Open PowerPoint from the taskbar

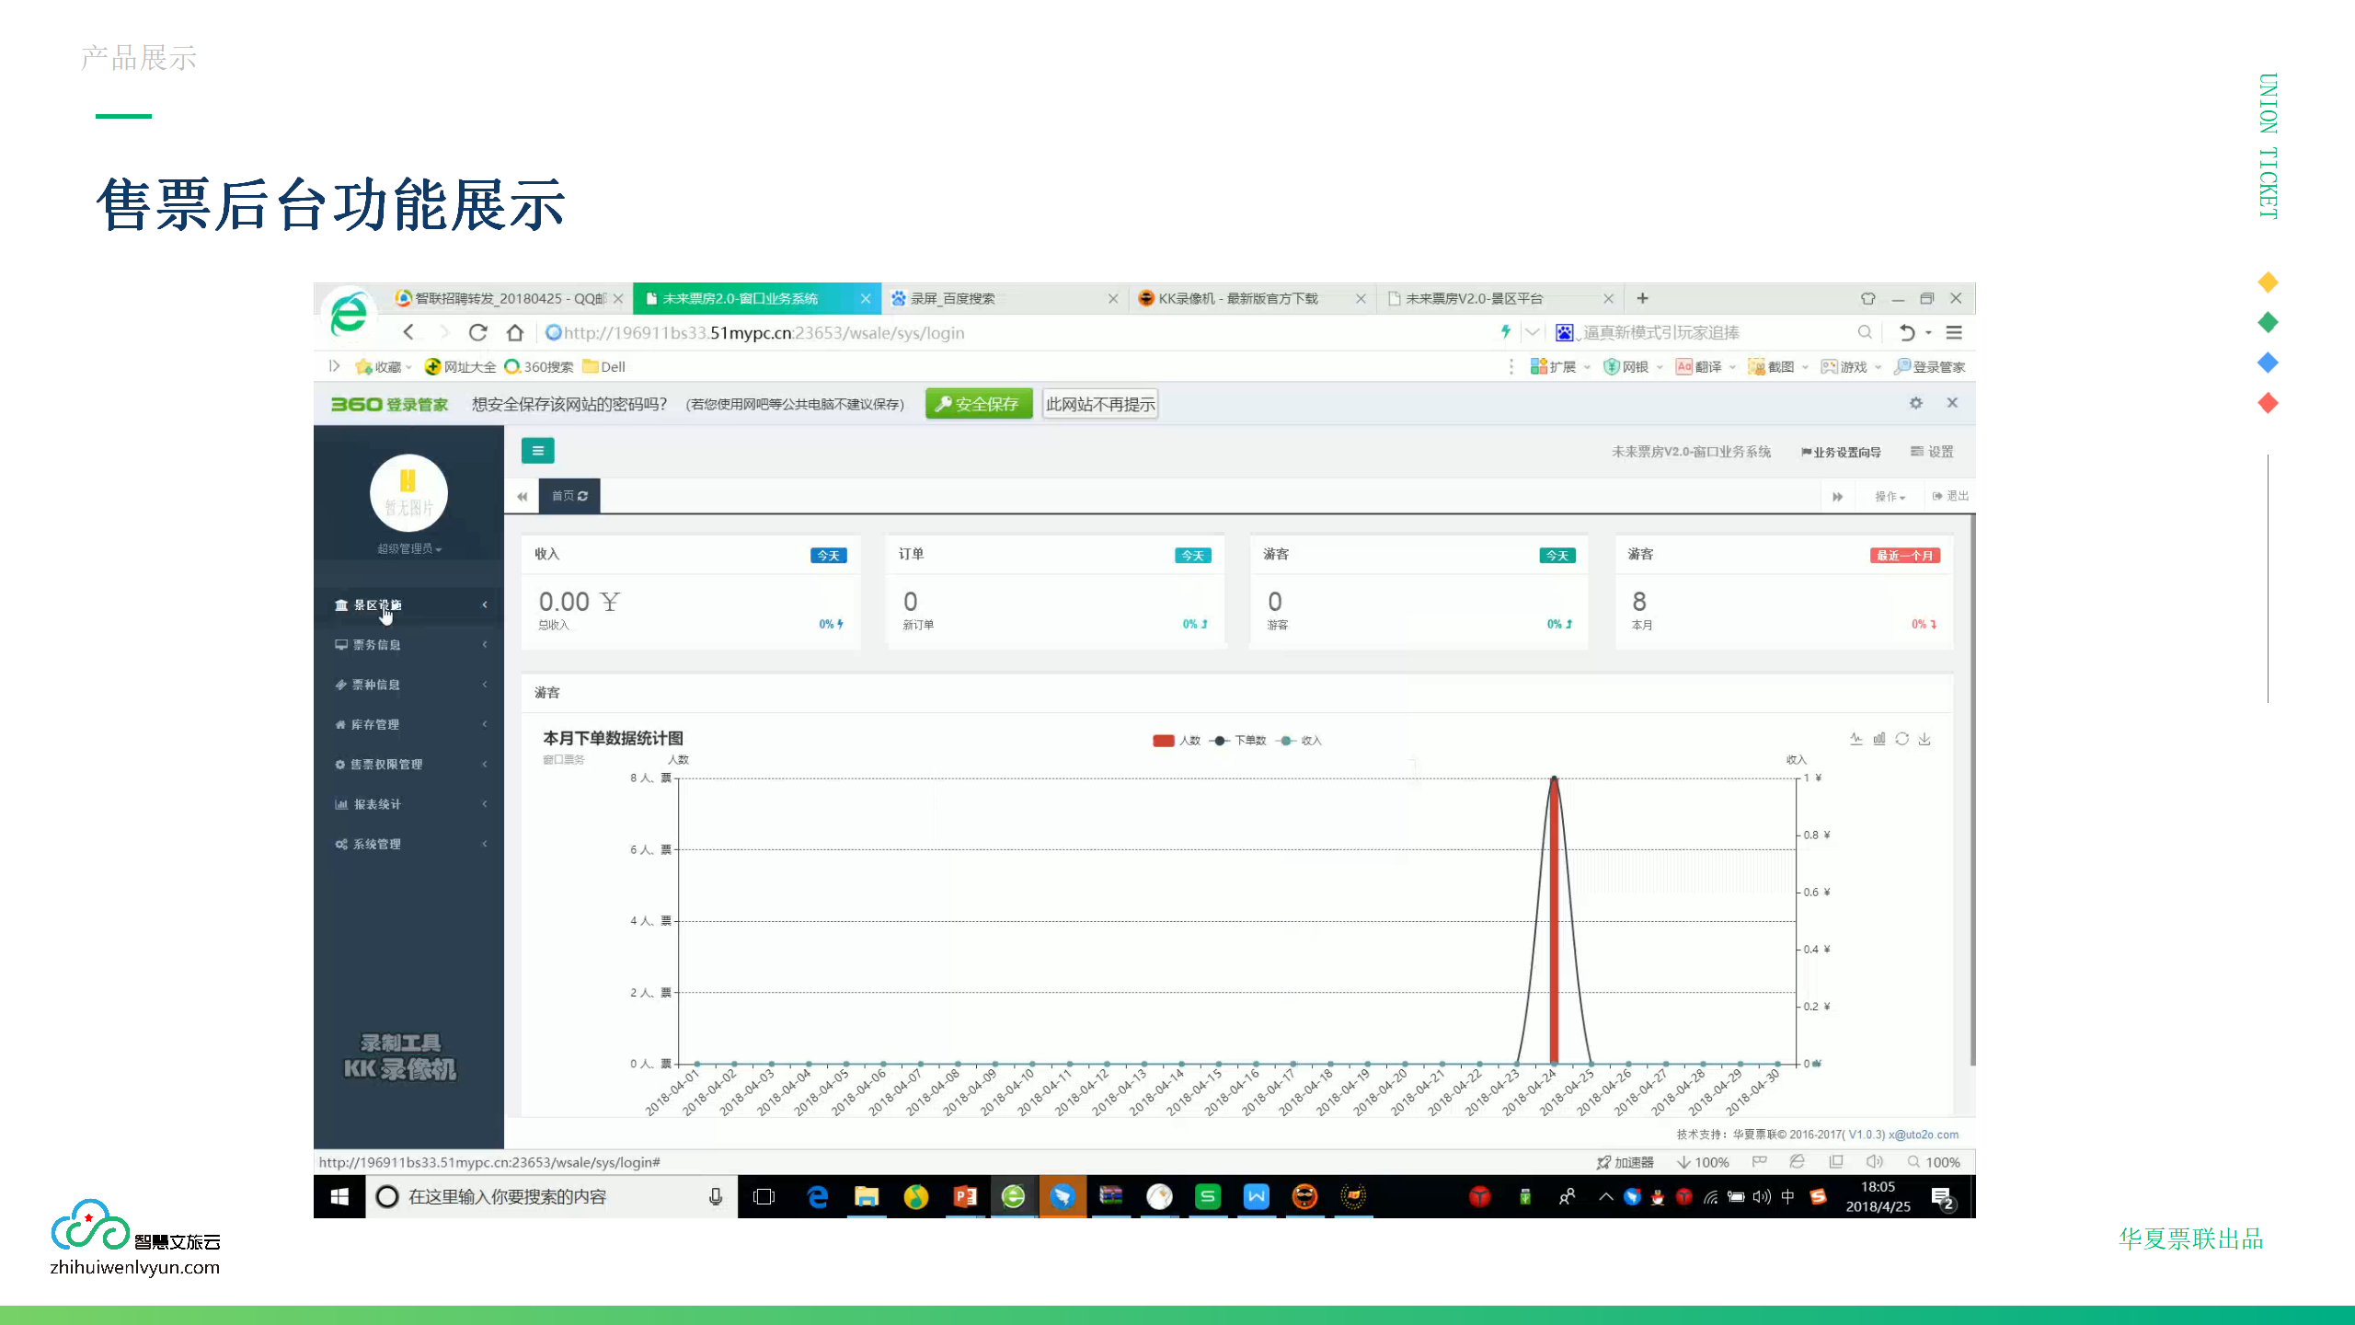point(964,1196)
